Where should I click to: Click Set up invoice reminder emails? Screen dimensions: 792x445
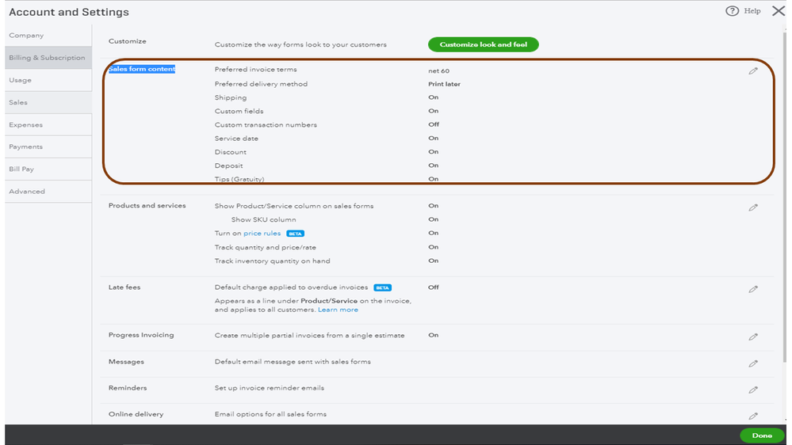[x=270, y=388]
